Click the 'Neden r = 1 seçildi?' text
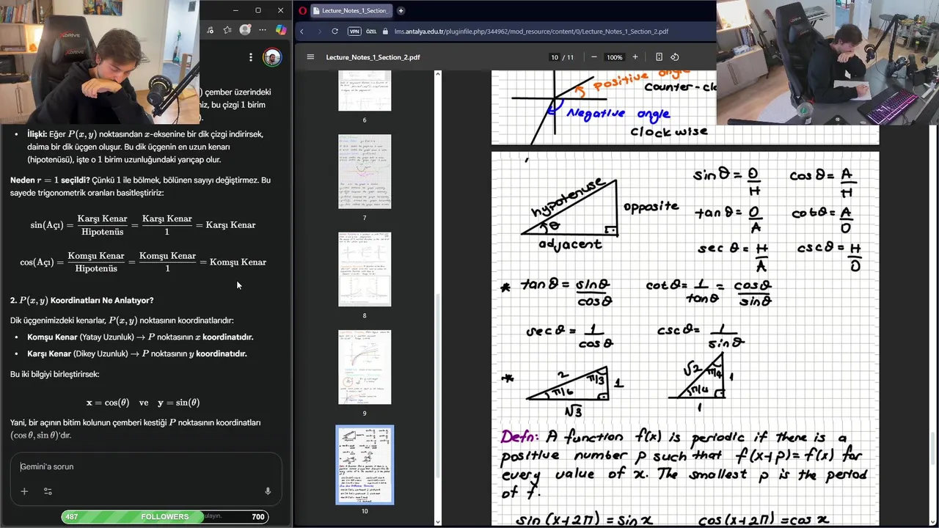Viewport: 939px width, 528px height. tap(50, 180)
